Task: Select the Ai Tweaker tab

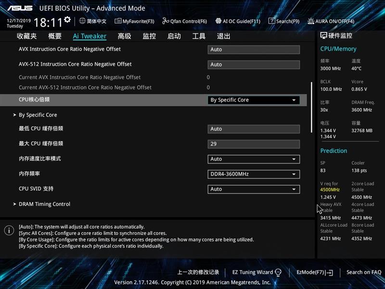Action: pos(90,36)
